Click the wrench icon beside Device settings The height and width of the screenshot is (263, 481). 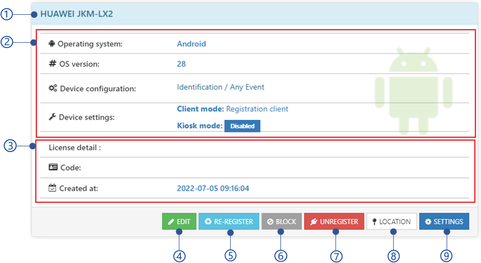[x=52, y=117]
